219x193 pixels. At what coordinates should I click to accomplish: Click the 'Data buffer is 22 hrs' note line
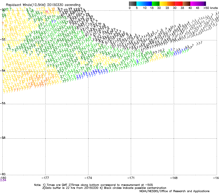click(104, 188)
